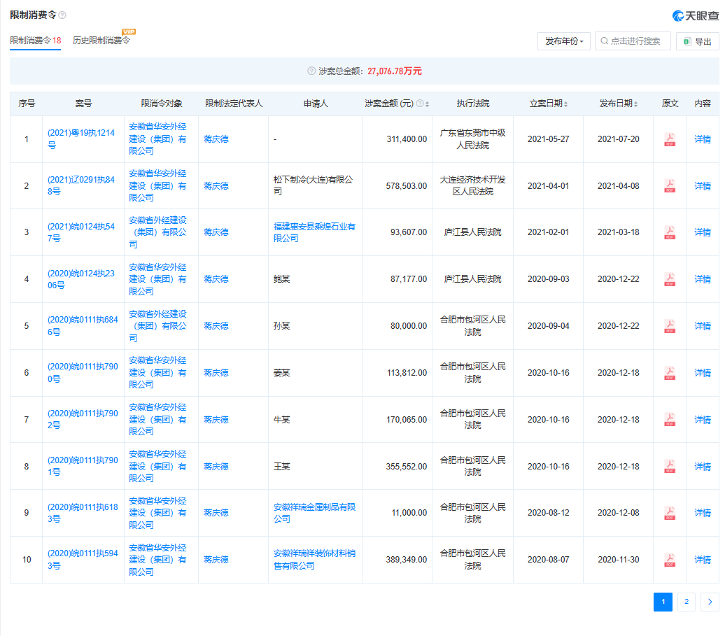Click the 导出 export button

coord(697,41)
